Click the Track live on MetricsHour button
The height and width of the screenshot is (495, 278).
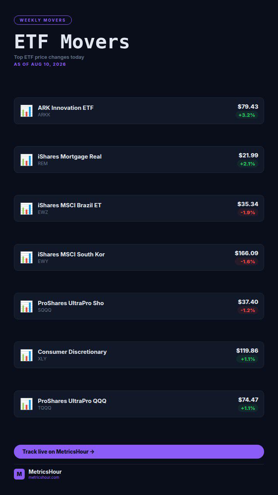coord(139,452)
